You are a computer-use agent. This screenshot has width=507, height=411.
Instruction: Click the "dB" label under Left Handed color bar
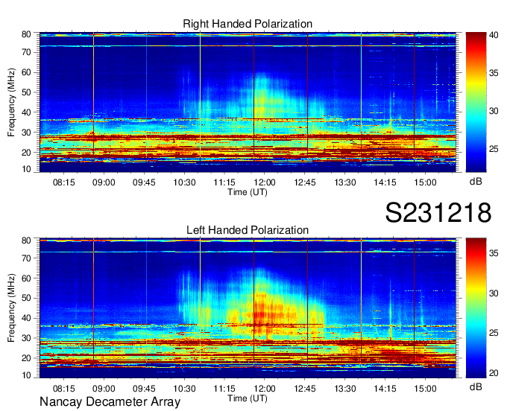click(476, 386)
